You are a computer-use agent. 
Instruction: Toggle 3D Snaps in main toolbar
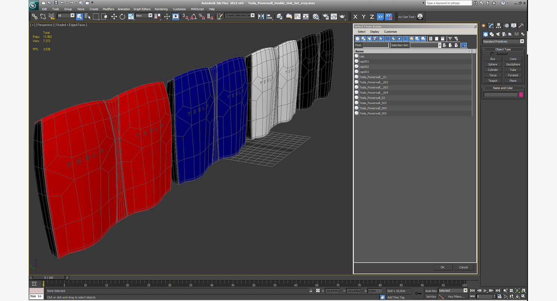tap(185, 17)
